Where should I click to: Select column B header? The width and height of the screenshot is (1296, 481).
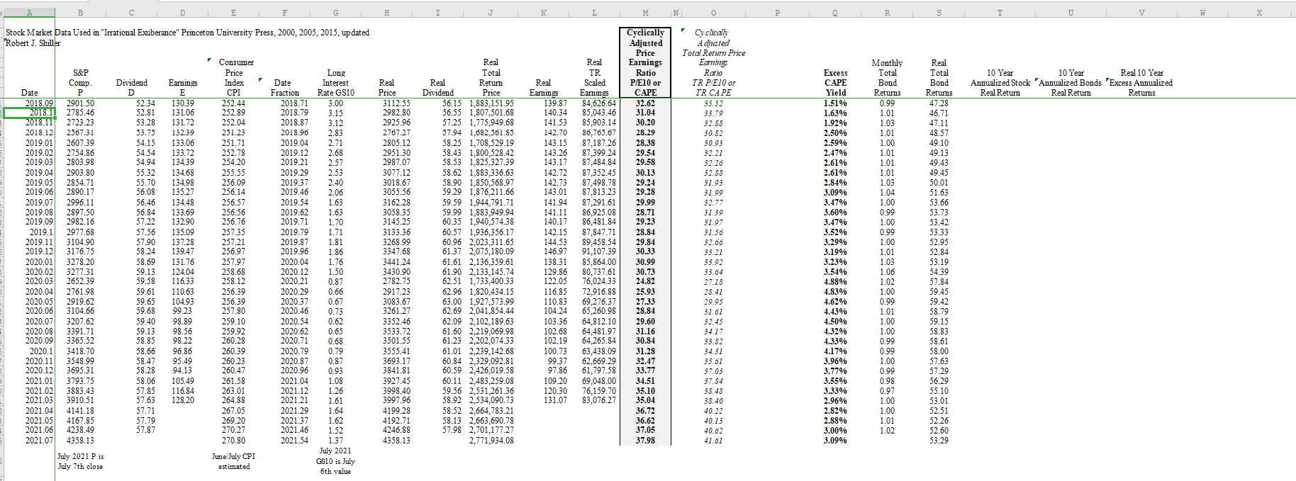(80, 12)
